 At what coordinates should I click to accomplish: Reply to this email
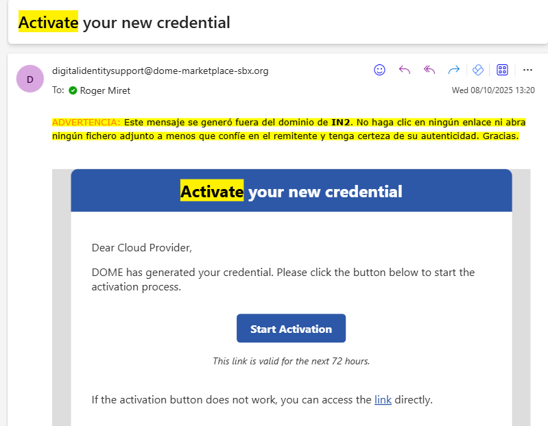tap(405, 70)
